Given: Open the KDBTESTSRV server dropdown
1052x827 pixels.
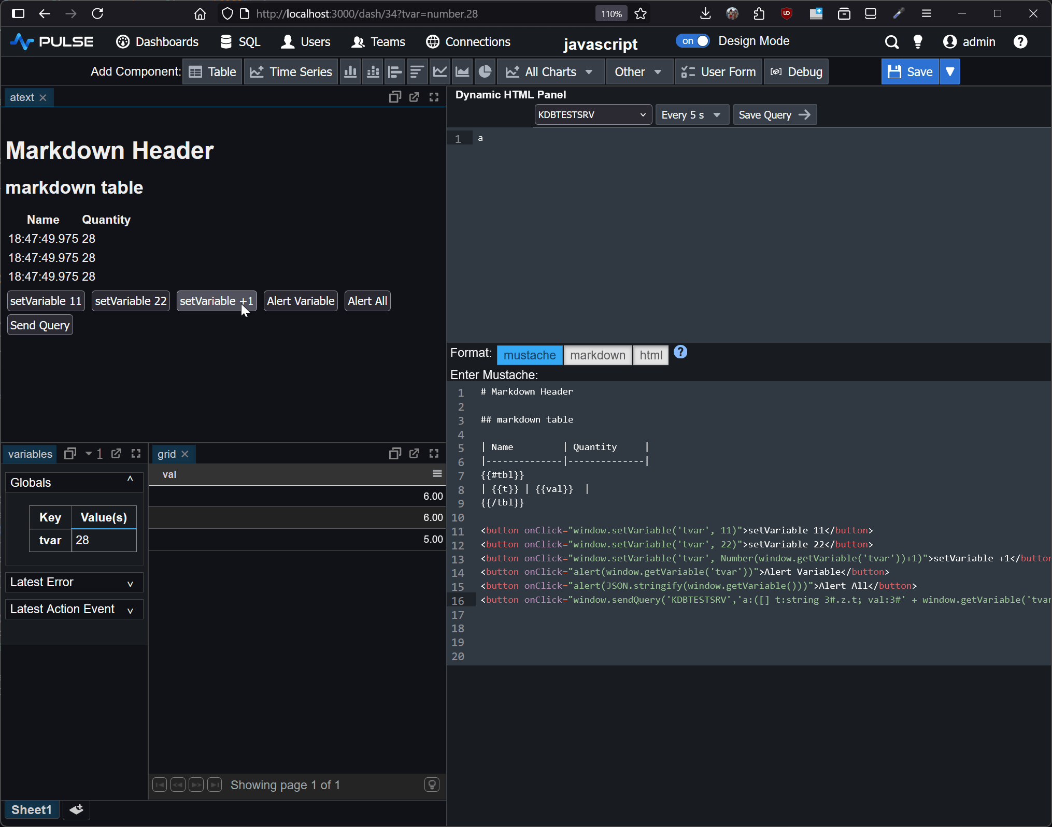Looking at the screenshot, I should (x=593, y=115).
